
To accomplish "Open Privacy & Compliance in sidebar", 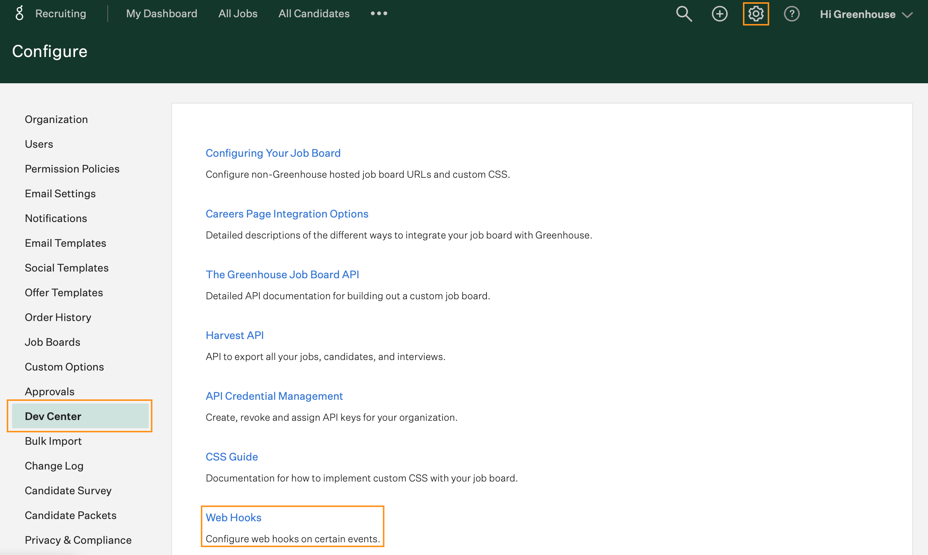I will coord(78,540).
